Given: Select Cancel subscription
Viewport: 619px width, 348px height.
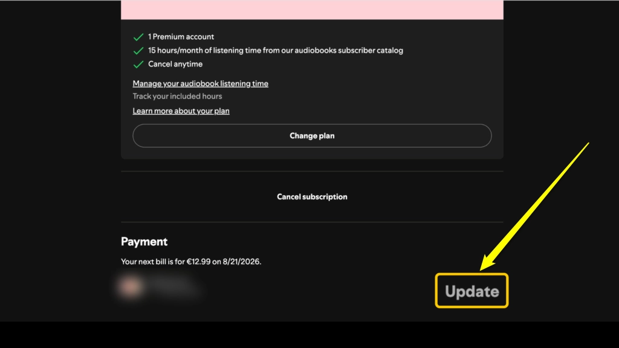Looking at the screenshot, I should pos(312,196).
